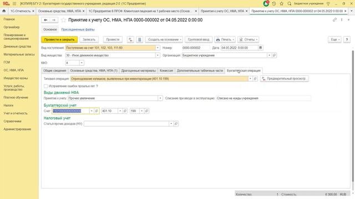Switch to Общие сведения tab
355x199 pixels.
54,71
